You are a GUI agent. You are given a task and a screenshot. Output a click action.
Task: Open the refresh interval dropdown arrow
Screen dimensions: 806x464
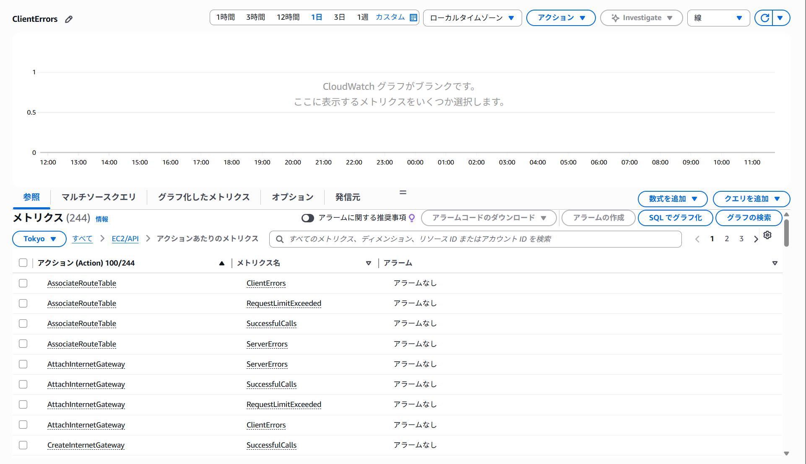click(x=780, y=18)
